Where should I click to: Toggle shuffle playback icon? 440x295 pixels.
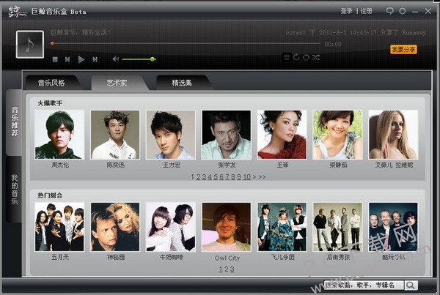[x=315, y=57]
